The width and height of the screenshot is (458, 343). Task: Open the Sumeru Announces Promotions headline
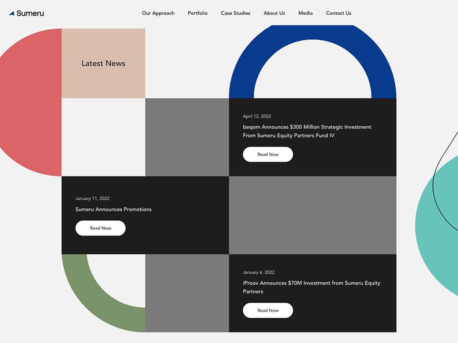(x=113, y=209)
